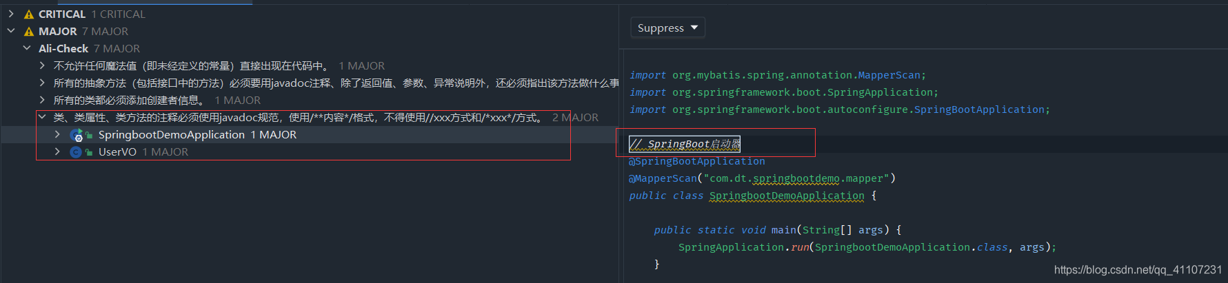This screenshot has height=283, width=1228.
Task: Expand the UserVO result node
Action: (58, 151)
